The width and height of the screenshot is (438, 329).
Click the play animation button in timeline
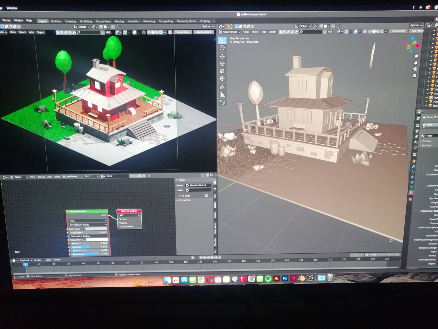212,258
